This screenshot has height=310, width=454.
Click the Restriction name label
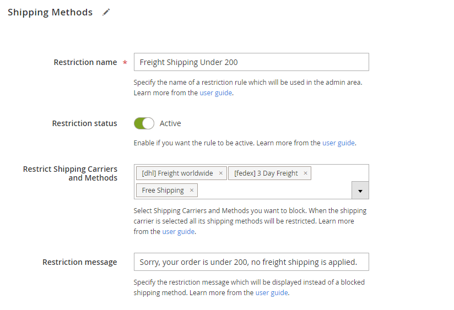85,62
